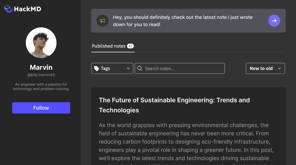Click the chevron beside New to old

point(279,68)
